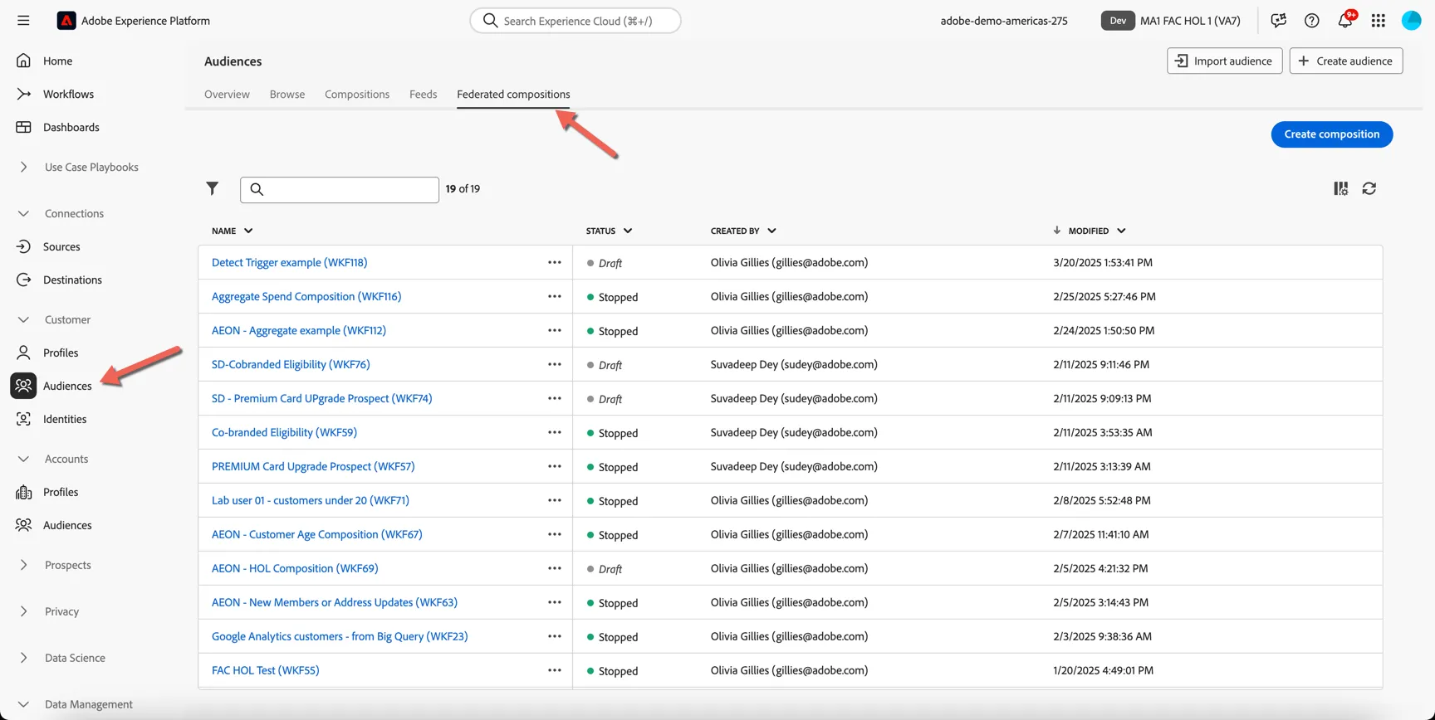The width and height of the screenshot is (1435, 720).
Task: Click the Import audience button
Action: pos(1225,61)
